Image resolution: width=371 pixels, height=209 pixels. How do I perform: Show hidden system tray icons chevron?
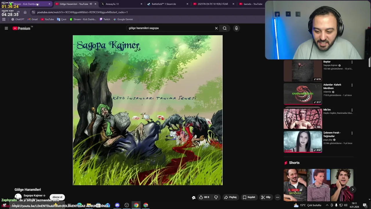(327, 205)
